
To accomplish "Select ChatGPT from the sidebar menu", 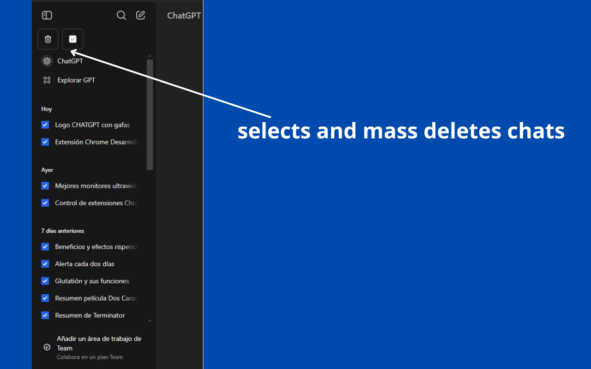I will (69, 60).
